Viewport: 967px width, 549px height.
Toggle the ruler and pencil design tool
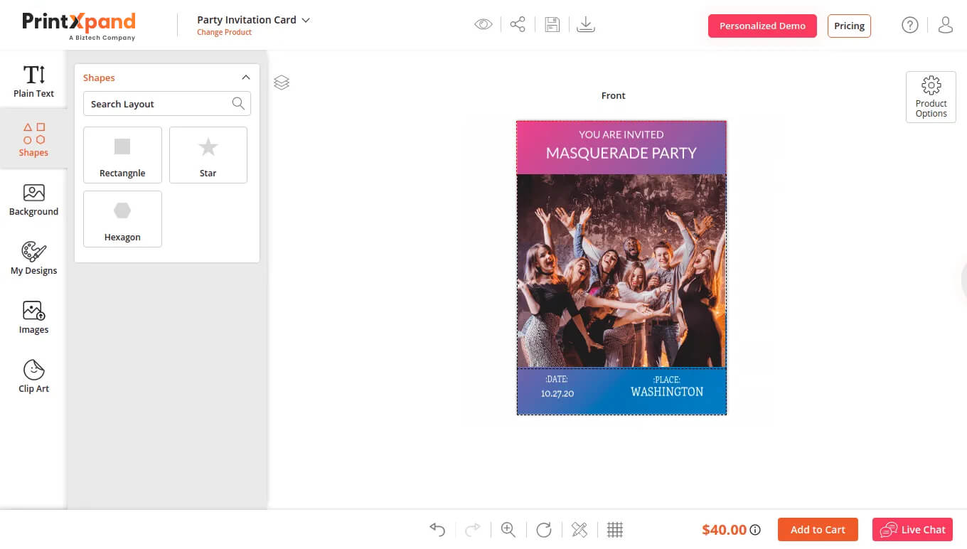[x=579, y=530]
